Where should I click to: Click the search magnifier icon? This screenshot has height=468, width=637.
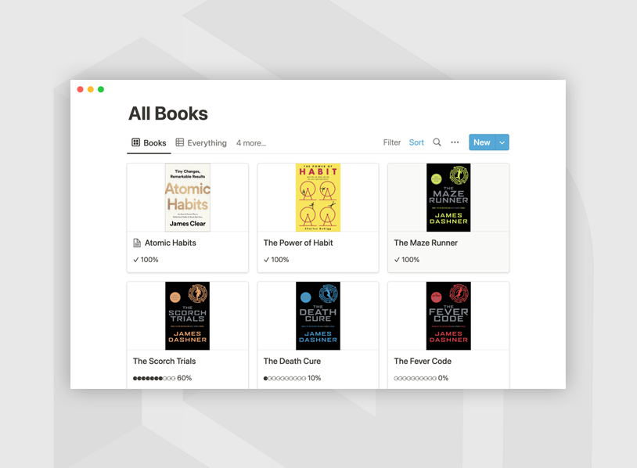[437, 142]
